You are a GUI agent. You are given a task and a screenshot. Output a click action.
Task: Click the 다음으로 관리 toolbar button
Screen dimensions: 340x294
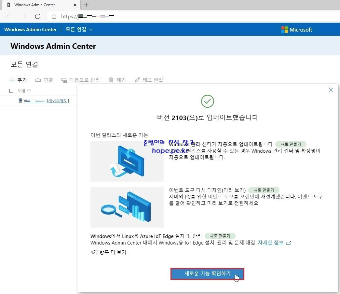tap(80, 80)
